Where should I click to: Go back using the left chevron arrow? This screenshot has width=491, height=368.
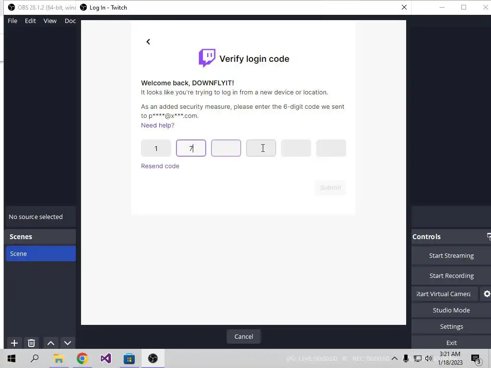tap(148, 42)
